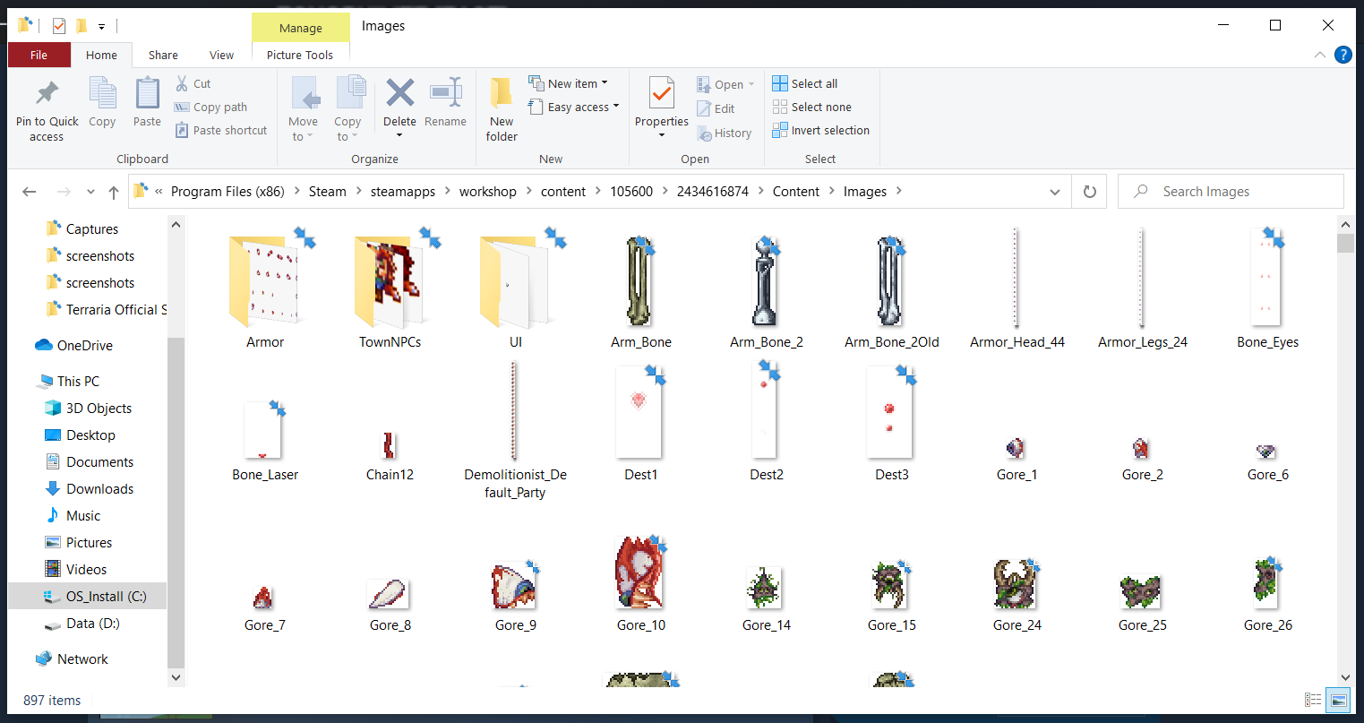Click Select all in ribbon

coord(805,83)
